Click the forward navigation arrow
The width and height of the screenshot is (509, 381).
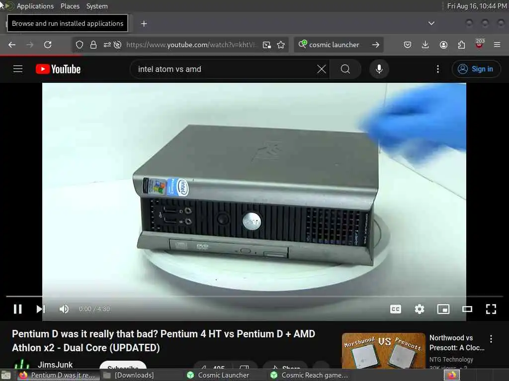pyautogui.click(x=30, y=45)
